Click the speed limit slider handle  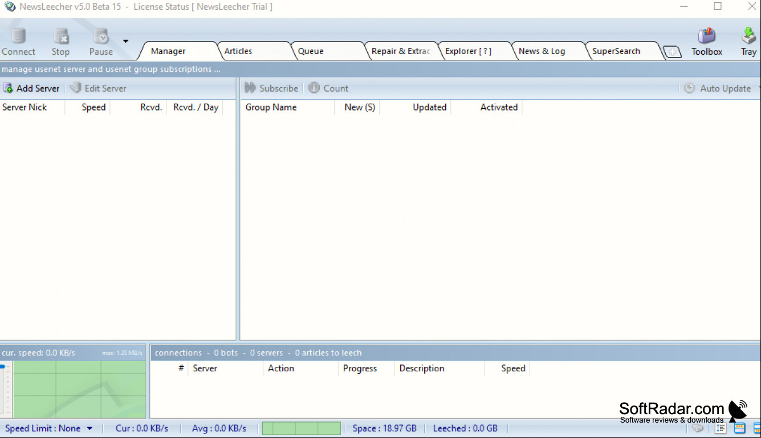[2, 367]
